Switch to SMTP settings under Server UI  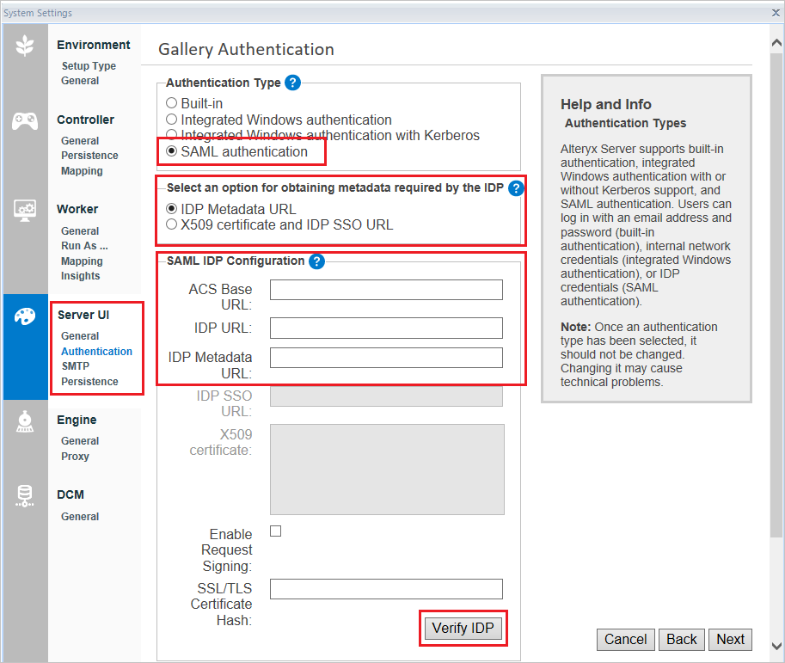[74, 365]
